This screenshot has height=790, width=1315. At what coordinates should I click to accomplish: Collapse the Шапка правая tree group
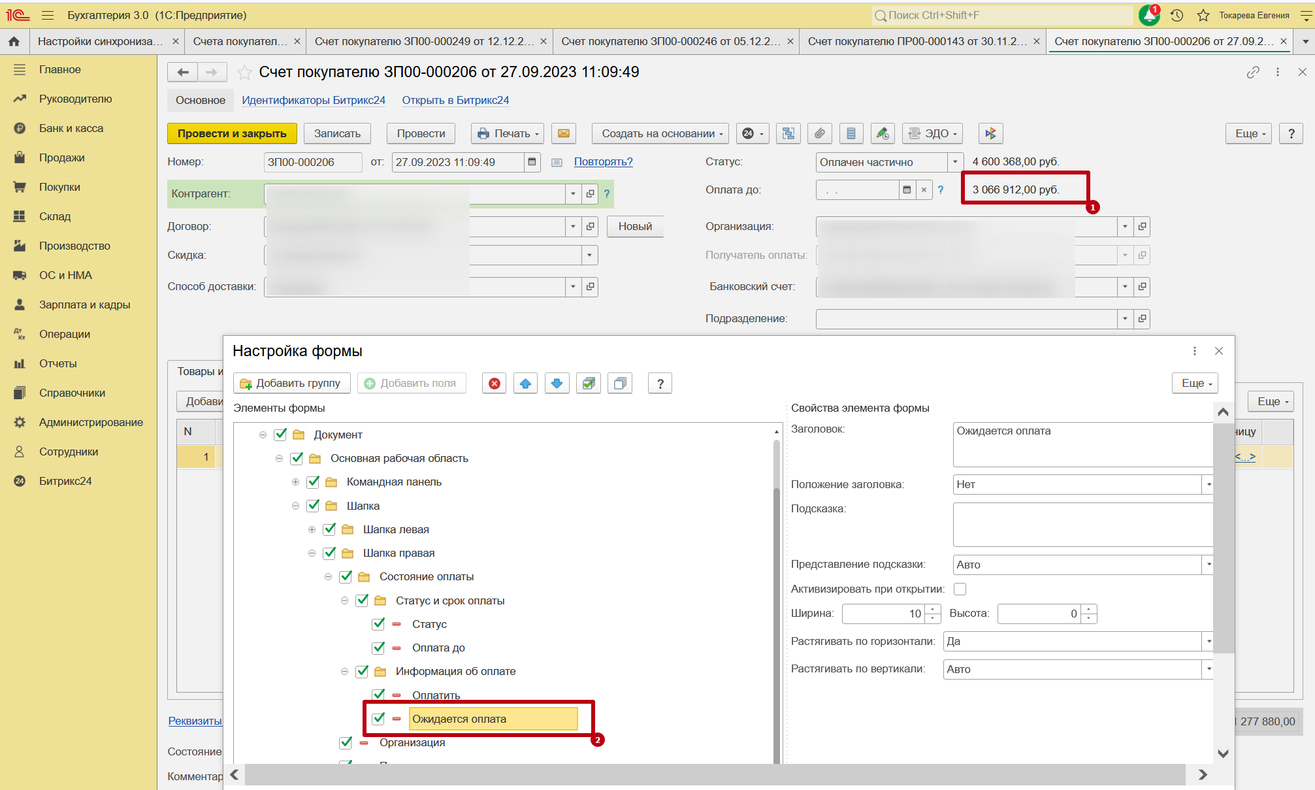click(312, 553)
